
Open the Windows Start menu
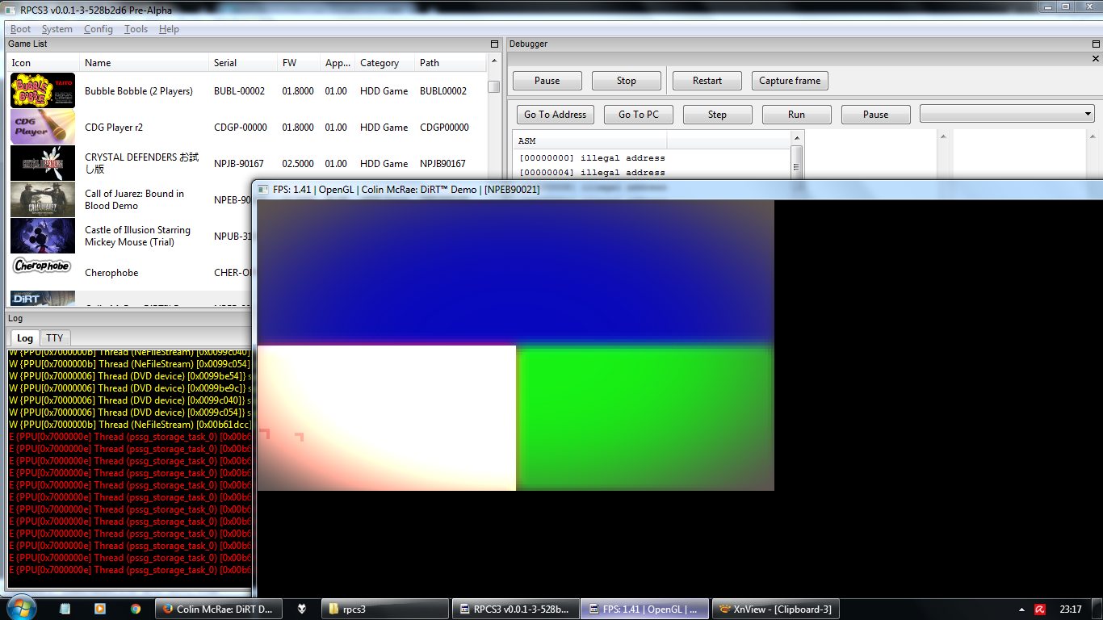coord(20,608)
